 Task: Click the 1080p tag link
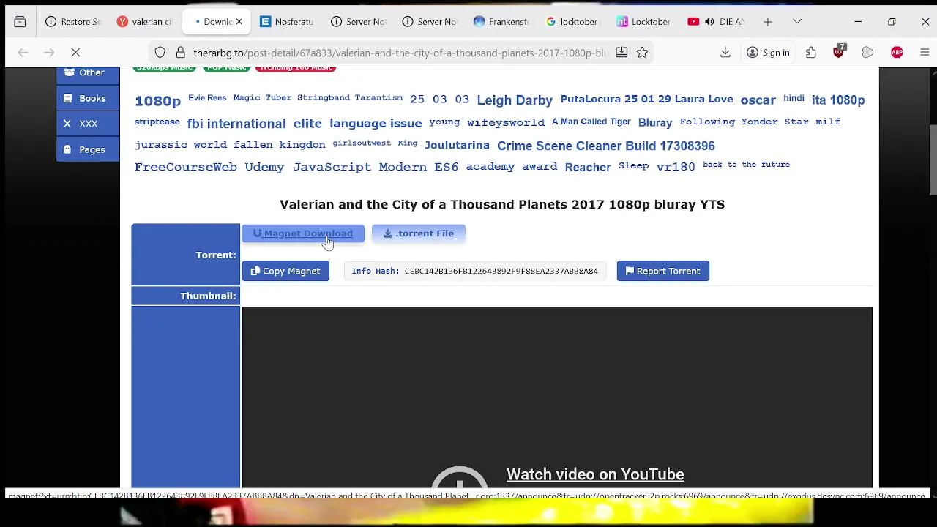(157, 101)
